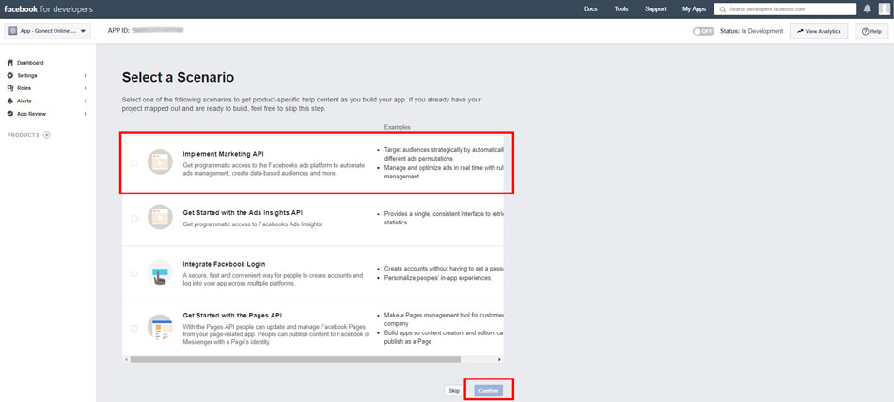This screenshot has height=402, width=894.
Task: Click the Dashboard home icon
Action: click(x=9, y=63)
